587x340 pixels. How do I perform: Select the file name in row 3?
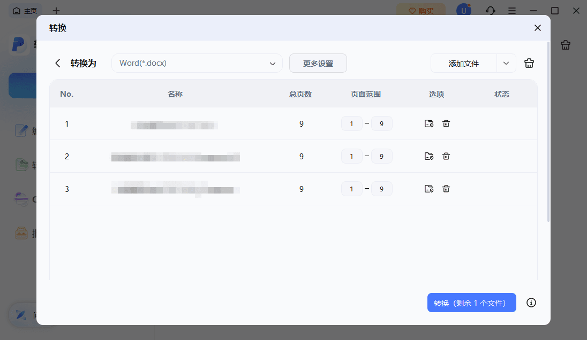click(176, 189)
